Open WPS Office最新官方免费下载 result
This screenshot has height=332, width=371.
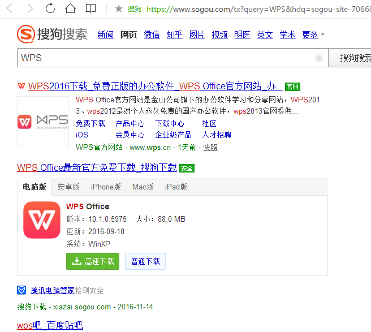click(x=97, y=167)
